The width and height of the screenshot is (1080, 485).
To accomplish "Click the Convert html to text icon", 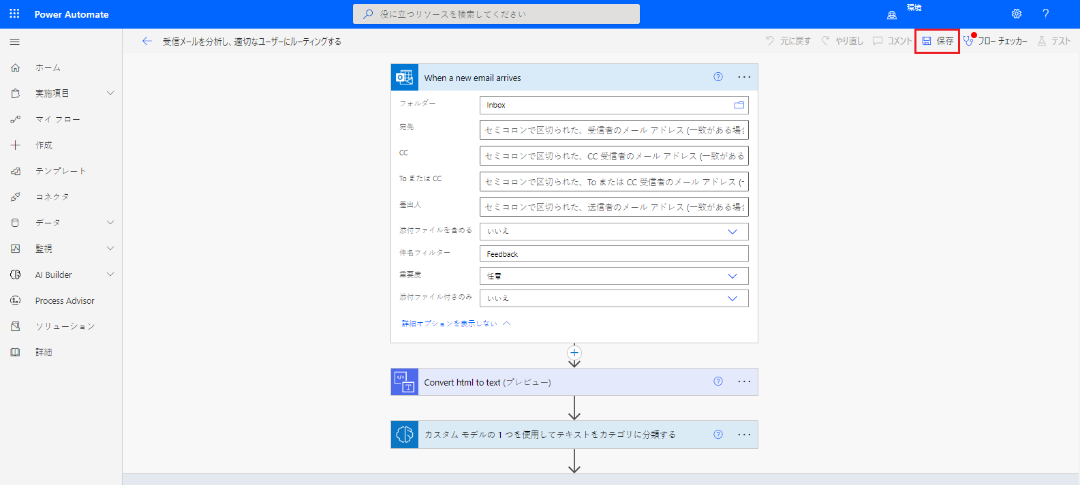I will (405, 382).
